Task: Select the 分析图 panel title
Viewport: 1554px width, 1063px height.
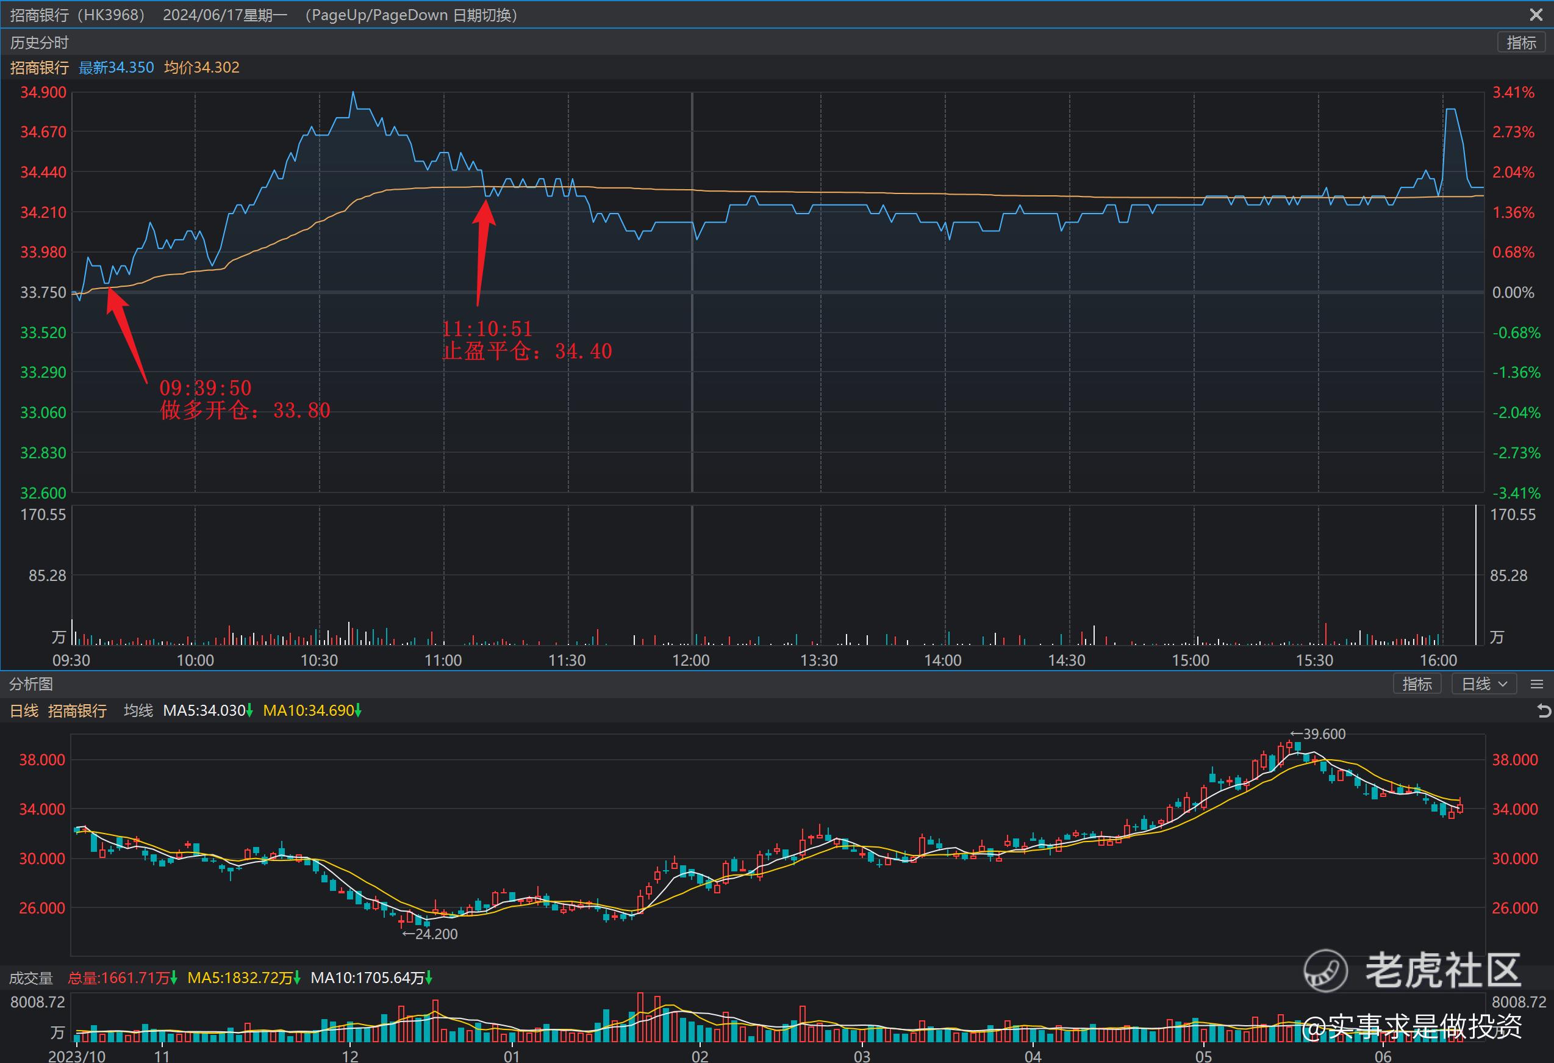Action: click(30, 683)
